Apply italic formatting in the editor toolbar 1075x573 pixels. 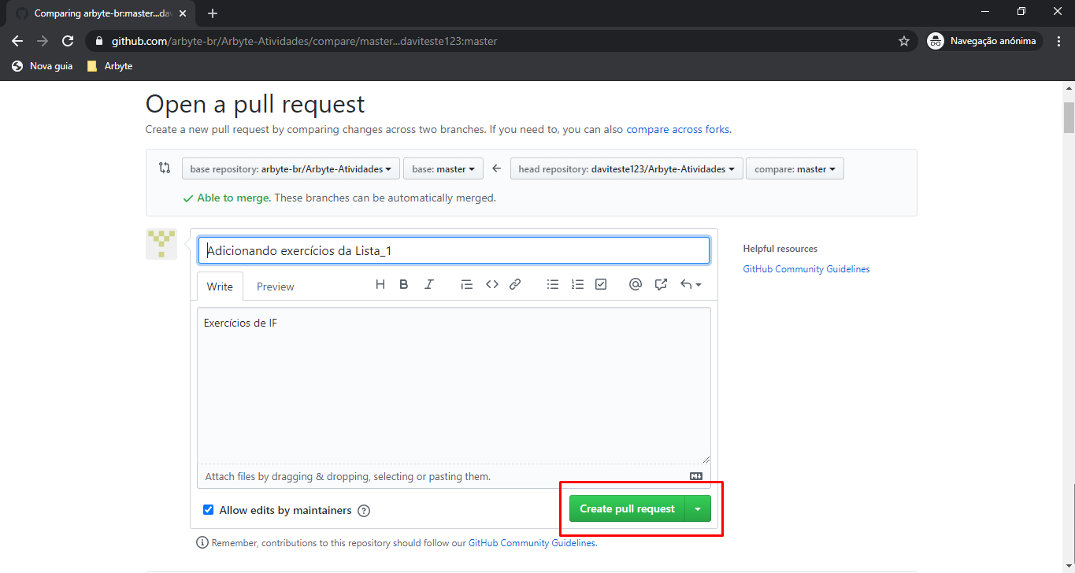click(x=429, y=285)
